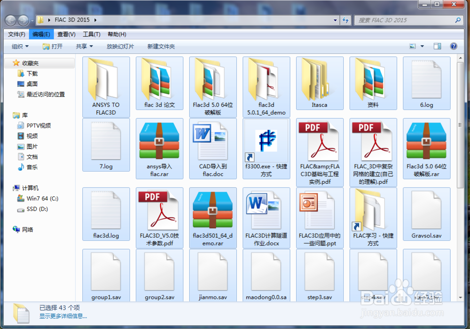This screenshot has height=329, width=470.
Task: Select the jianmo.sav file
Action: (213, 275)
